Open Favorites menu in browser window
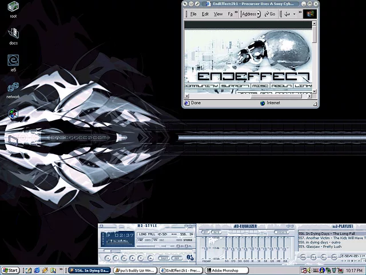Viewport: 366px width, 275px height. 230,14
